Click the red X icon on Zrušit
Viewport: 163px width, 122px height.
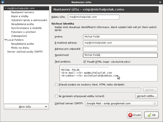(x=130, y=115)
